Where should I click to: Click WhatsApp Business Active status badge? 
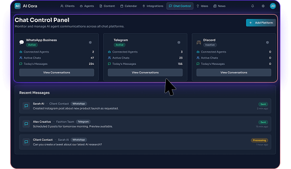pos(32,45)
